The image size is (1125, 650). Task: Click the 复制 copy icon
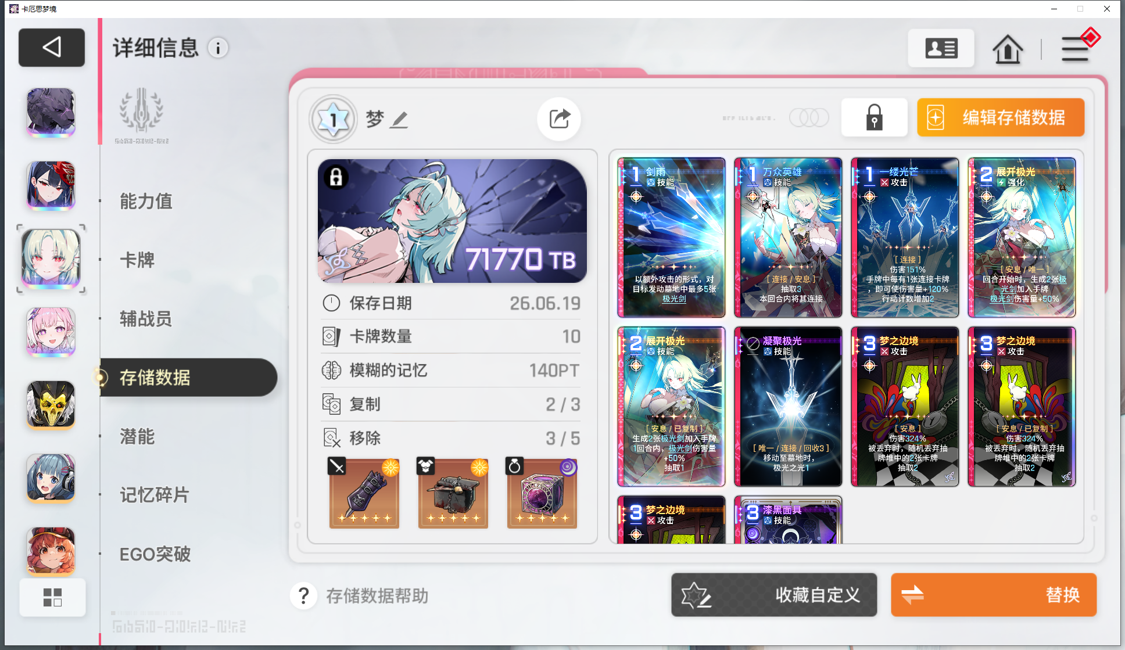tap(331, 404)
